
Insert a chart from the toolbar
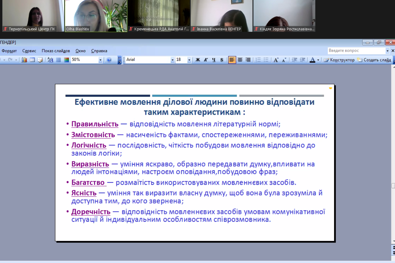pos(24,60)
